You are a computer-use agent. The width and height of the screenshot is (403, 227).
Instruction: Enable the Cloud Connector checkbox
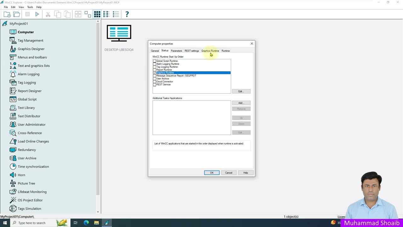pos(155,82)
